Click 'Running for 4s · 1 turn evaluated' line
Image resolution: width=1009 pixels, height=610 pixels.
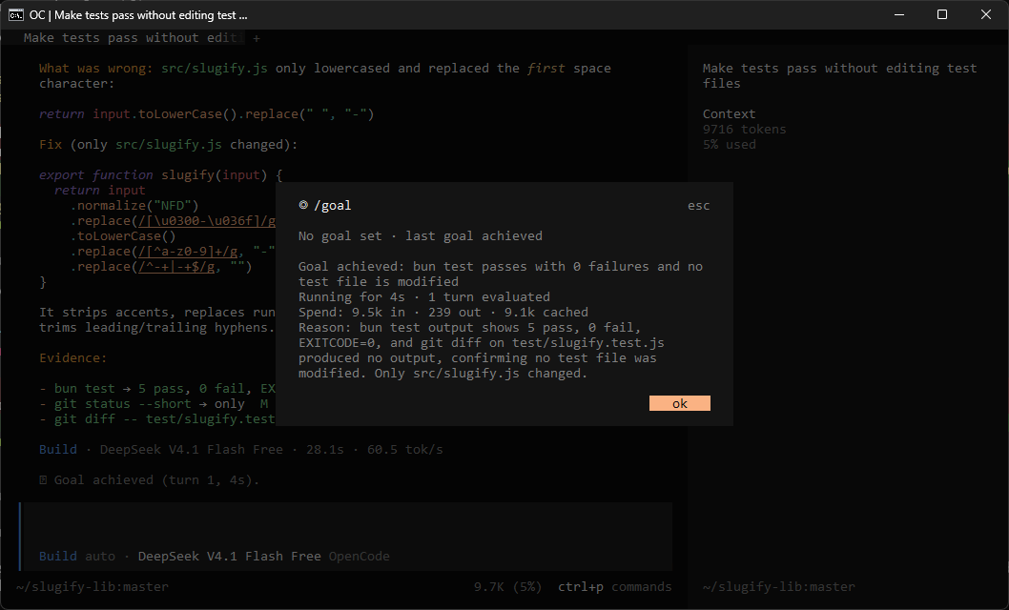[424, 297]
